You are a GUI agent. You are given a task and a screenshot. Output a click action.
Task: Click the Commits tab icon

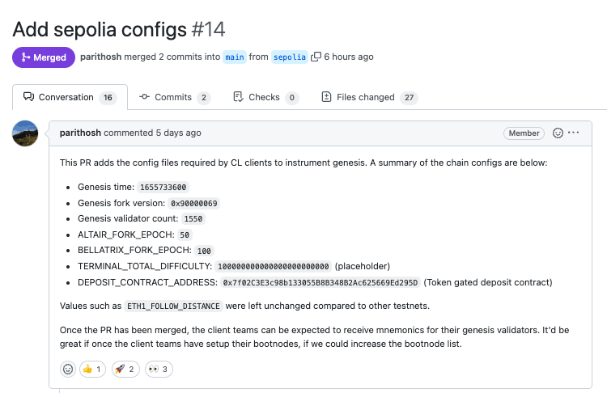point(144,97)
